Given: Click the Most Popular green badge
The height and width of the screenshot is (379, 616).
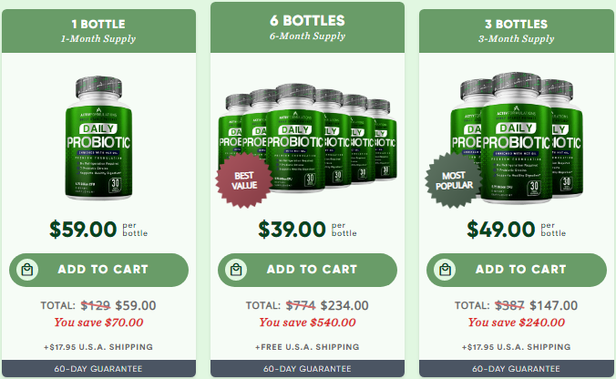Looking at the screenshot, I should tap(454, 180).
